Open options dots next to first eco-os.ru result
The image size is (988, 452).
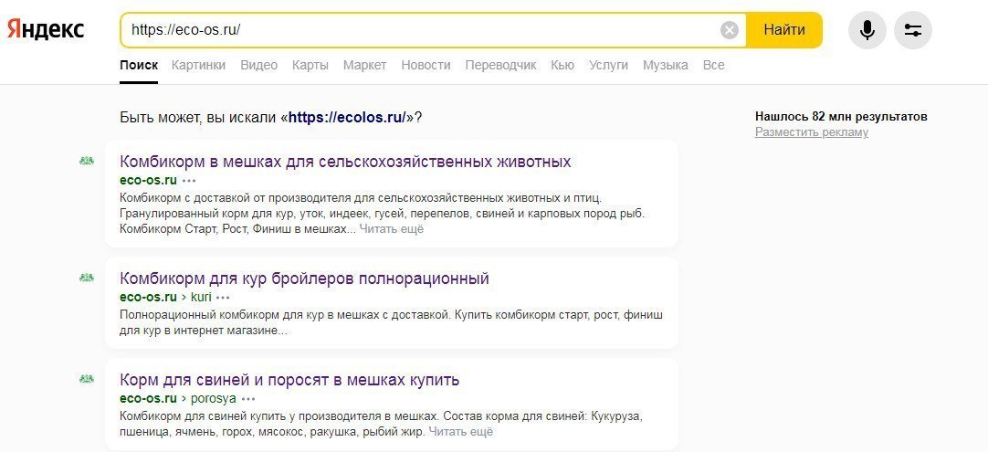click(189, 180)
